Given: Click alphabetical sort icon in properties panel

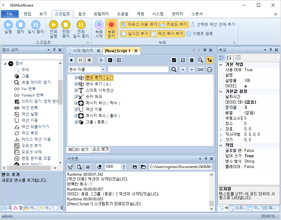Looking at the screenshot, I should 228,58.
